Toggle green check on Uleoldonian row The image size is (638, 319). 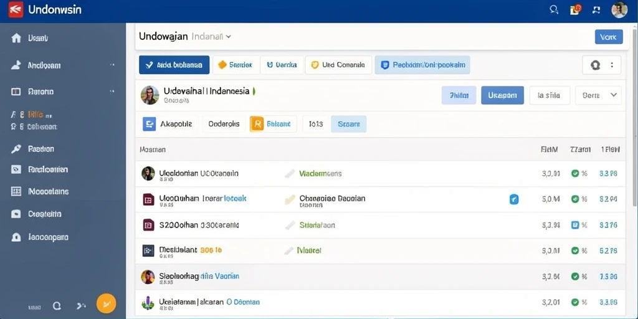tap(575, 174)
